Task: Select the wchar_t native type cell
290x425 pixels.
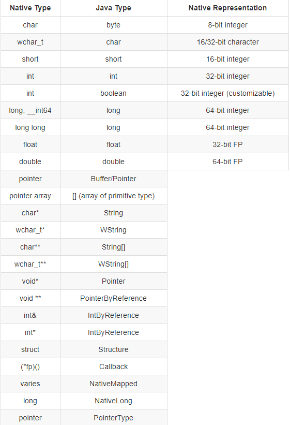Action: point(30,42)
